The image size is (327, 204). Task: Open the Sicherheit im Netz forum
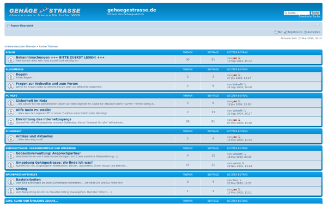32,101
